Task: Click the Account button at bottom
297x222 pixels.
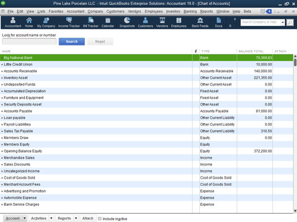Action: (13, 218)
